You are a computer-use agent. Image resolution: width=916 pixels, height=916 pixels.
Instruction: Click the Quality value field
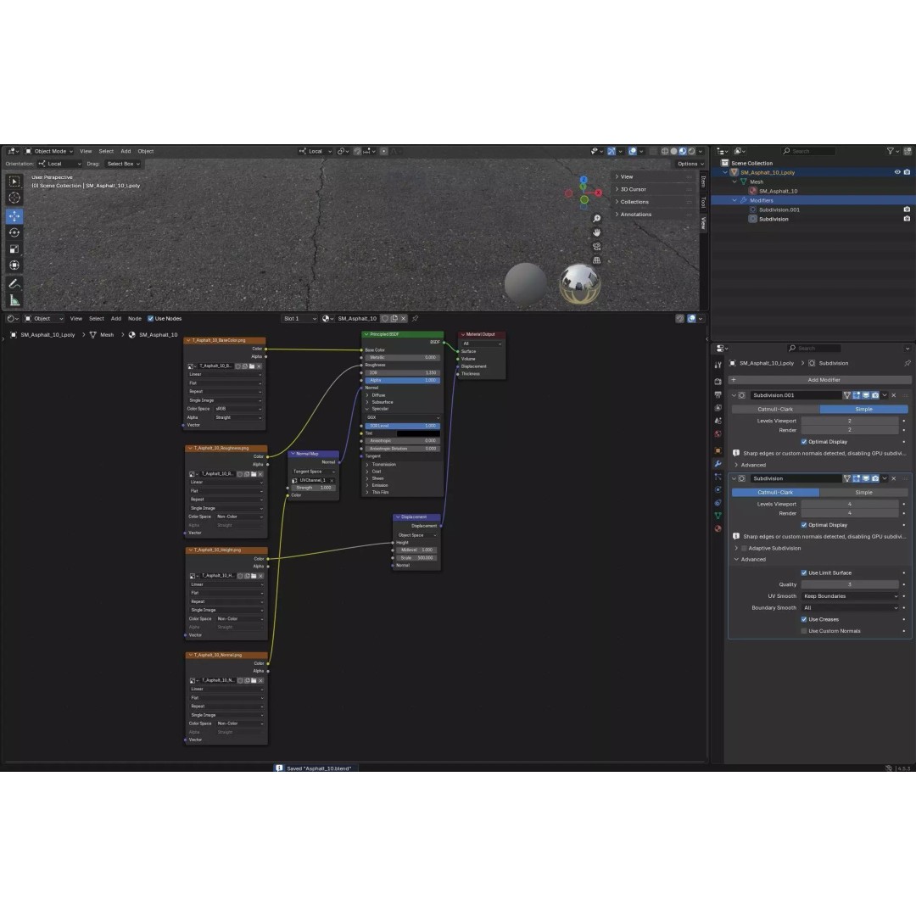pos(849,584)
